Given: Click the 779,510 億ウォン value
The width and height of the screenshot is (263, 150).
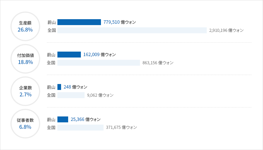Looking at the screenshot, I should (x=120, y=22).
